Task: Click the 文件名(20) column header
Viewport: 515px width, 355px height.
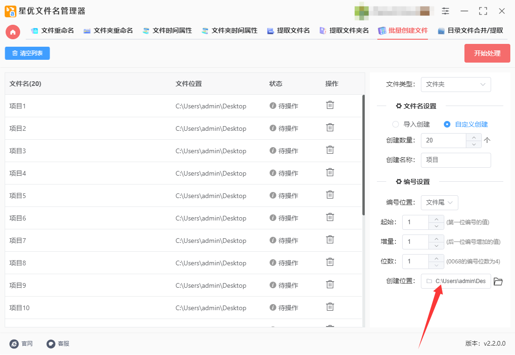Action: [25, 84]
